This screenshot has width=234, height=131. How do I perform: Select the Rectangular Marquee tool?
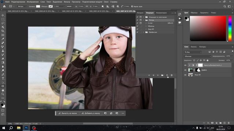coord(3,19)
